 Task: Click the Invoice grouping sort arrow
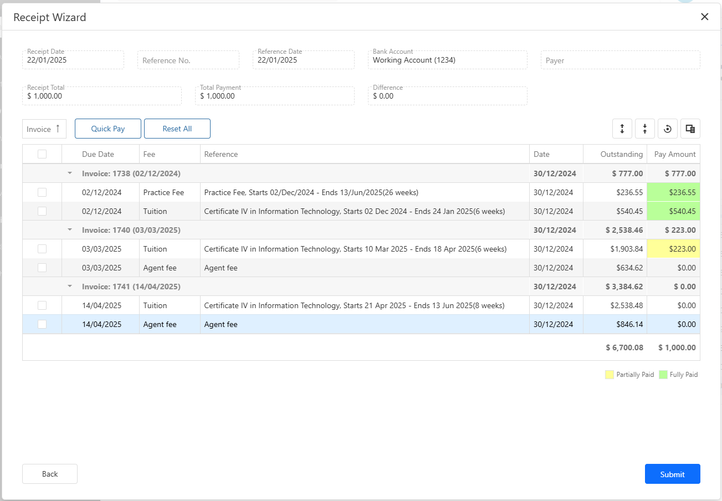58,129
